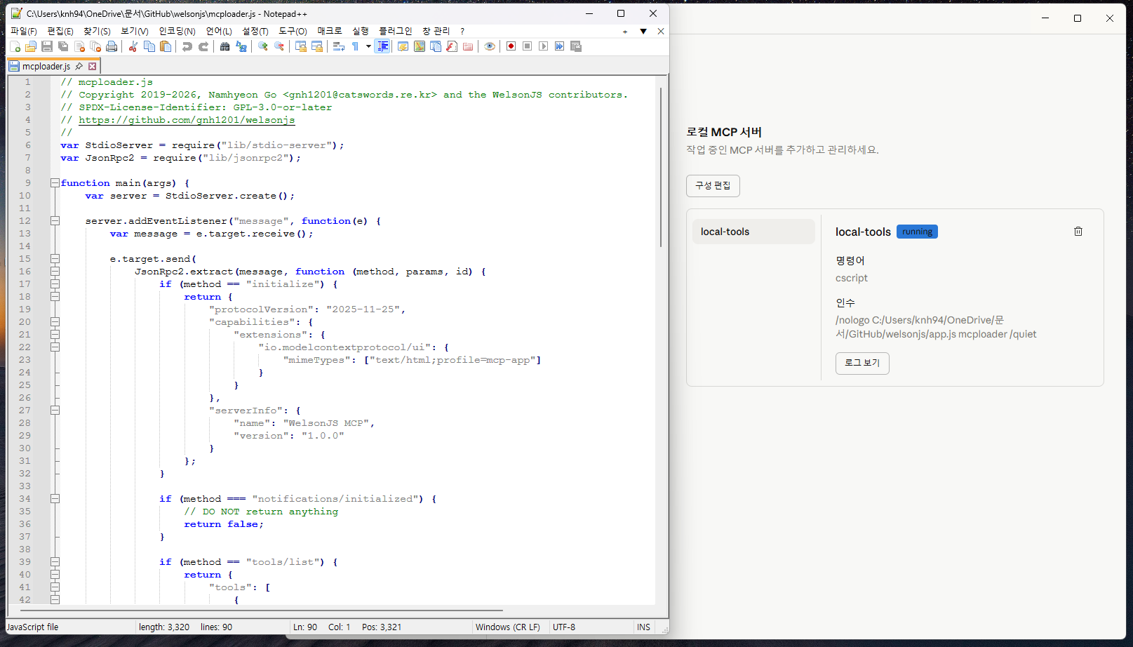The width and height of the screenshot is (1133, 647).
Task: Open Find with the binoculars icon
Action: (x=224, y=46)
